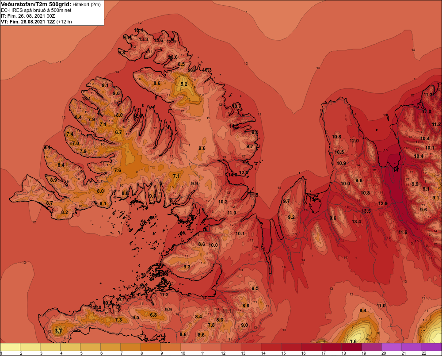Click the dark red legend swatch between 17 and 18
The image size is (442, 356).
tap(331, 347)
